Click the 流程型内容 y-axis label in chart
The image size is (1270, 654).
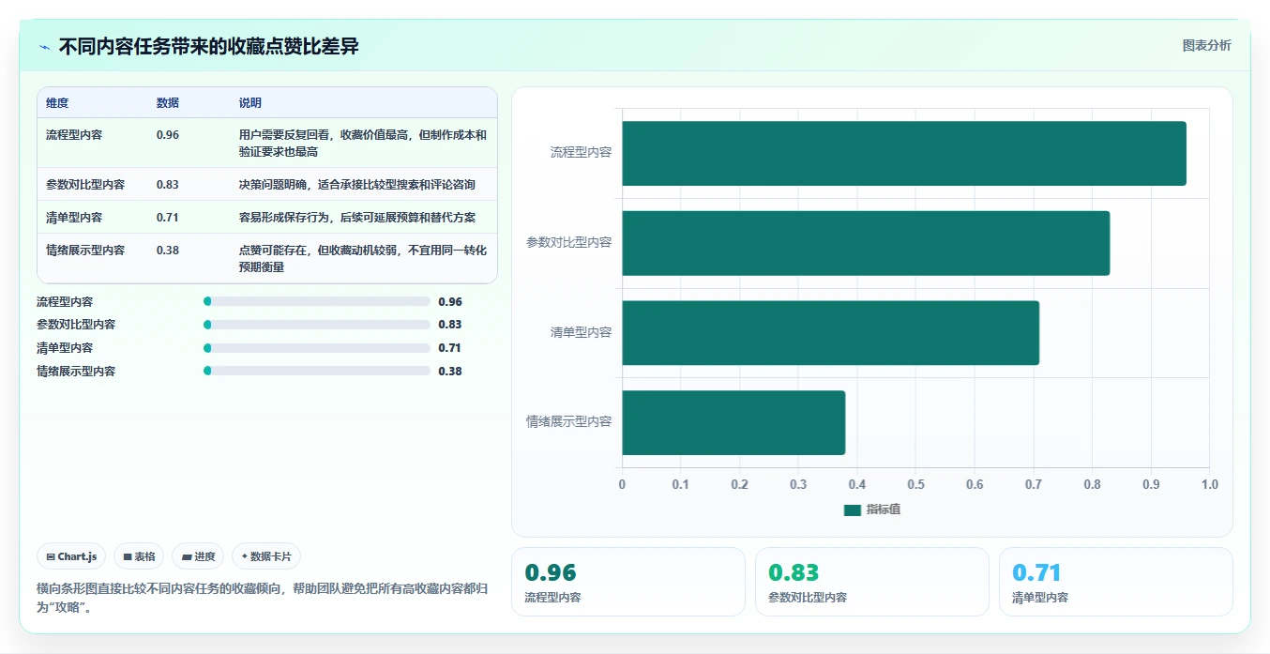coord(582,153)
